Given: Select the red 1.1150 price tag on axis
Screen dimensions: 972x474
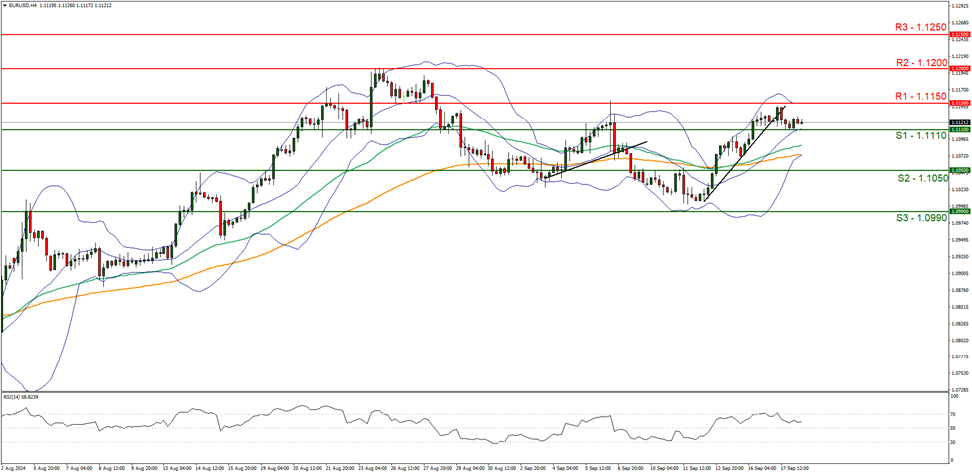Looking at the screenshot, I should pos(960,103).
